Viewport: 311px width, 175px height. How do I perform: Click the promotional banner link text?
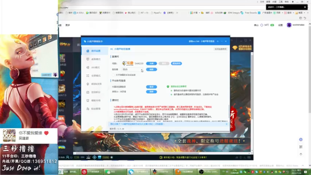[137, 124]
